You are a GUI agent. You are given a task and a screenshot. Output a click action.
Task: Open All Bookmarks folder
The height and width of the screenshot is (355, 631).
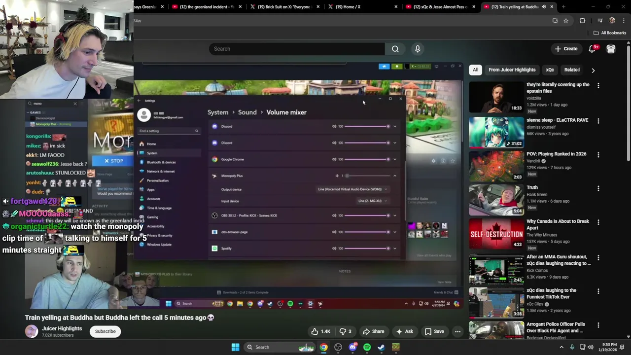(x=609, y=33)
